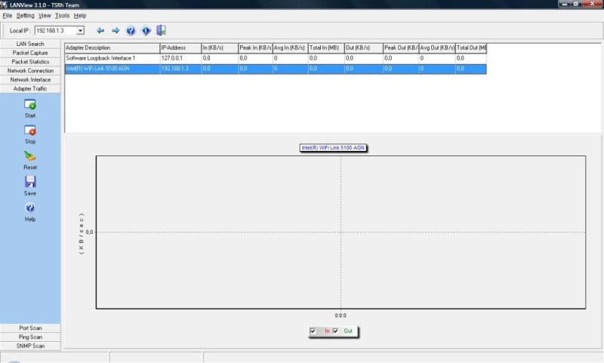604x363 pixels.
Task: Open the Port Scan section
Action: (x=30, y=328)
